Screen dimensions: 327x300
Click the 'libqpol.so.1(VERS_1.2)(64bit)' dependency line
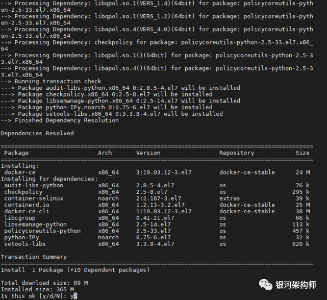tap(157, 19)
